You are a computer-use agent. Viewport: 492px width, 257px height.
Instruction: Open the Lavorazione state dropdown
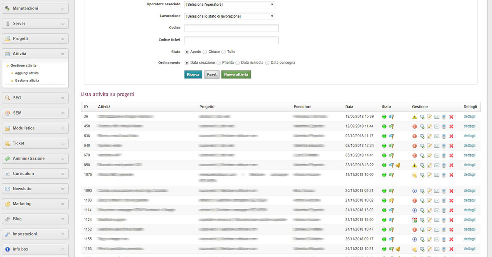pyautogui.click(x=230, y=16)
